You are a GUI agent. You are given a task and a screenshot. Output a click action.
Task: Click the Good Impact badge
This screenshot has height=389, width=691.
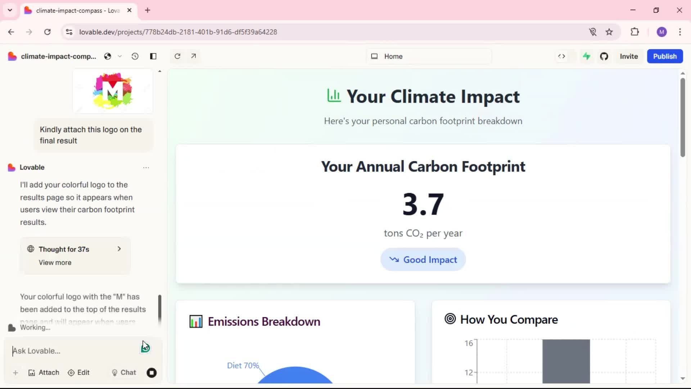(x=423, y=260)
